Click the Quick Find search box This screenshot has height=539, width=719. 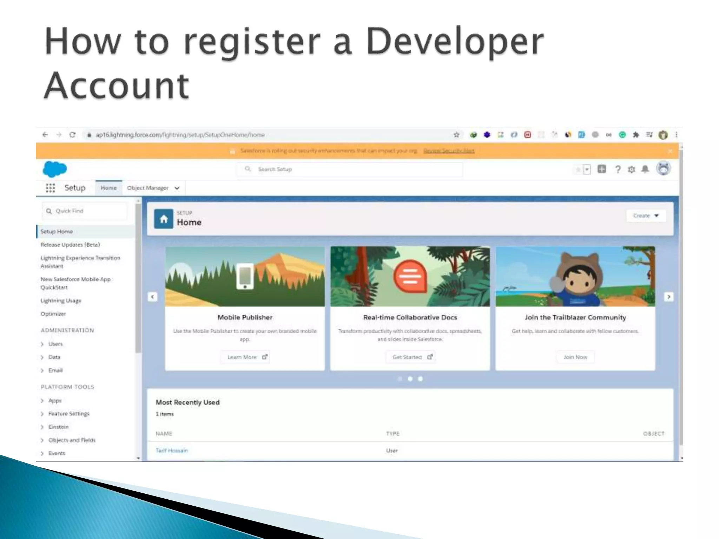(84, 211)
